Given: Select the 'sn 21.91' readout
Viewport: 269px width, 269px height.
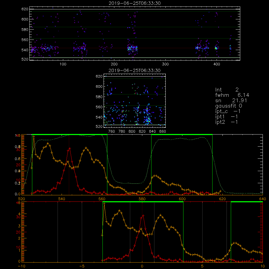Looking at the screenshot, I should [231, 100].
